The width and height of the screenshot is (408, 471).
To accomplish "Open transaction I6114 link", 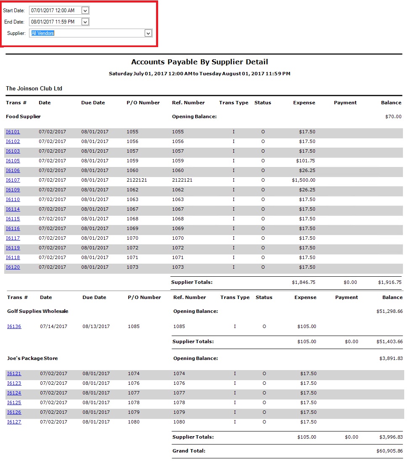I will [13, 209].
